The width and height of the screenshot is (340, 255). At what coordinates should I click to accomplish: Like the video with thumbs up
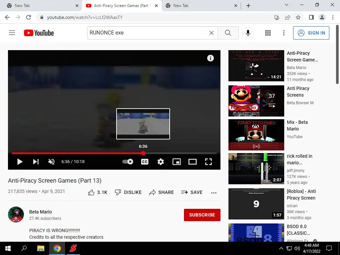tap(98, 192)
